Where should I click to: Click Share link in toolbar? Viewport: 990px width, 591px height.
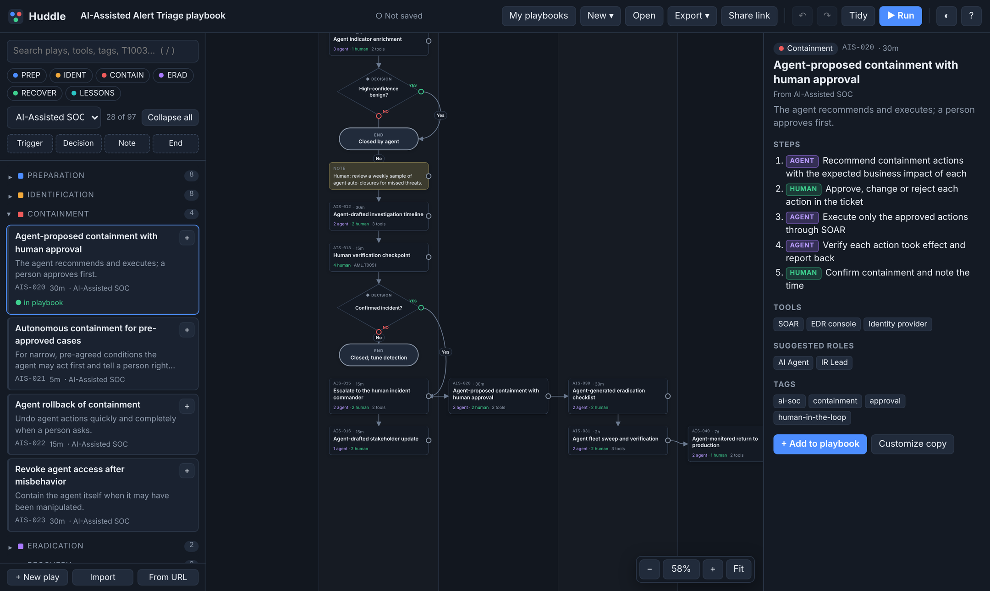pyautogui.click(x=749, y=16)
